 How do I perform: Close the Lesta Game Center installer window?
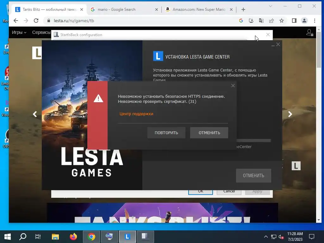click(278, 44)
